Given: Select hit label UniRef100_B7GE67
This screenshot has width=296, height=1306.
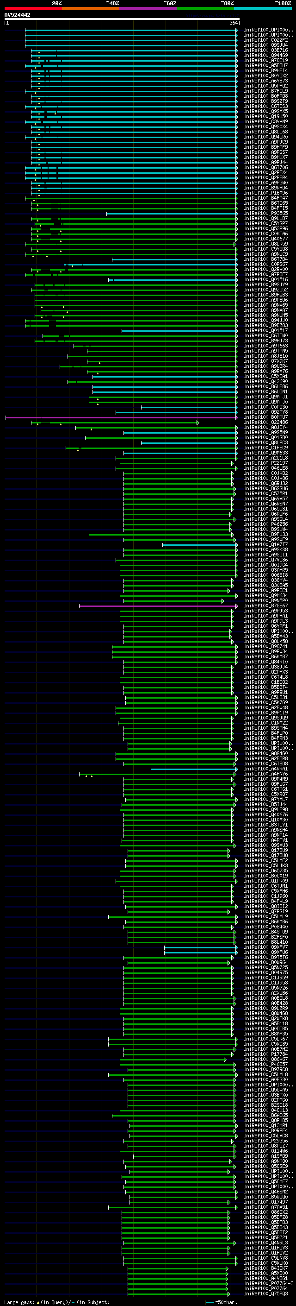Looking at the screenshot, I should coord(265,606).
